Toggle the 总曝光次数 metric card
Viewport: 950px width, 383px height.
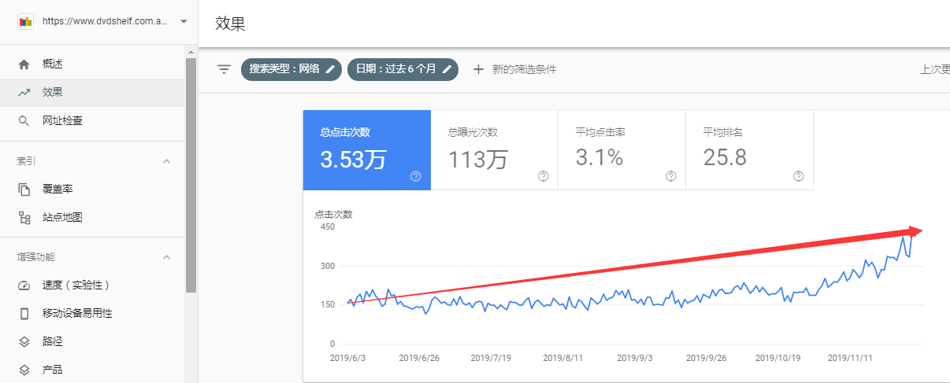[495, 149]
